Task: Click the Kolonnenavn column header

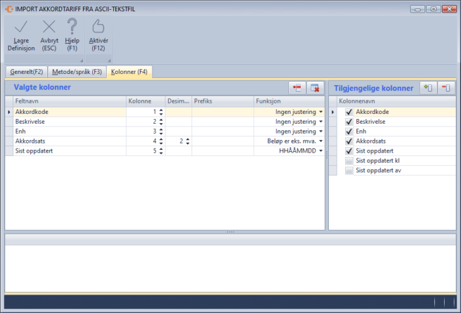Action: coord(392,101)
